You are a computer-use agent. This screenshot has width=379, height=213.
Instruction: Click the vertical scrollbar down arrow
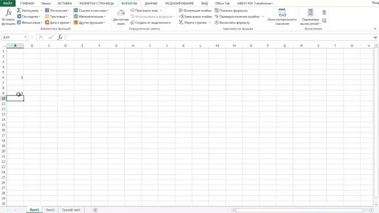pyautogui.click(x=376, y=204)
